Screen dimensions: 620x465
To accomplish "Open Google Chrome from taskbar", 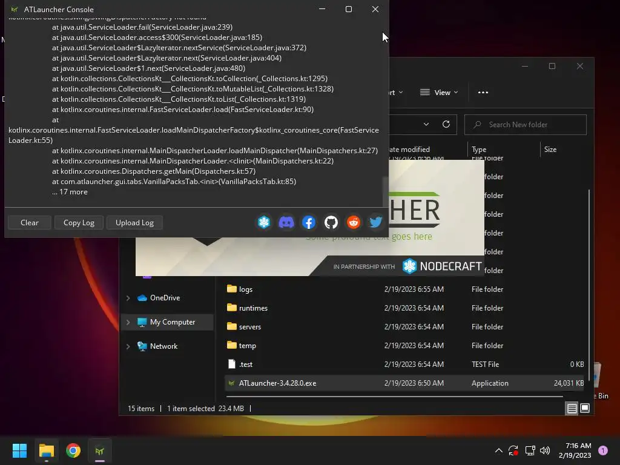I will coord(73,450).
